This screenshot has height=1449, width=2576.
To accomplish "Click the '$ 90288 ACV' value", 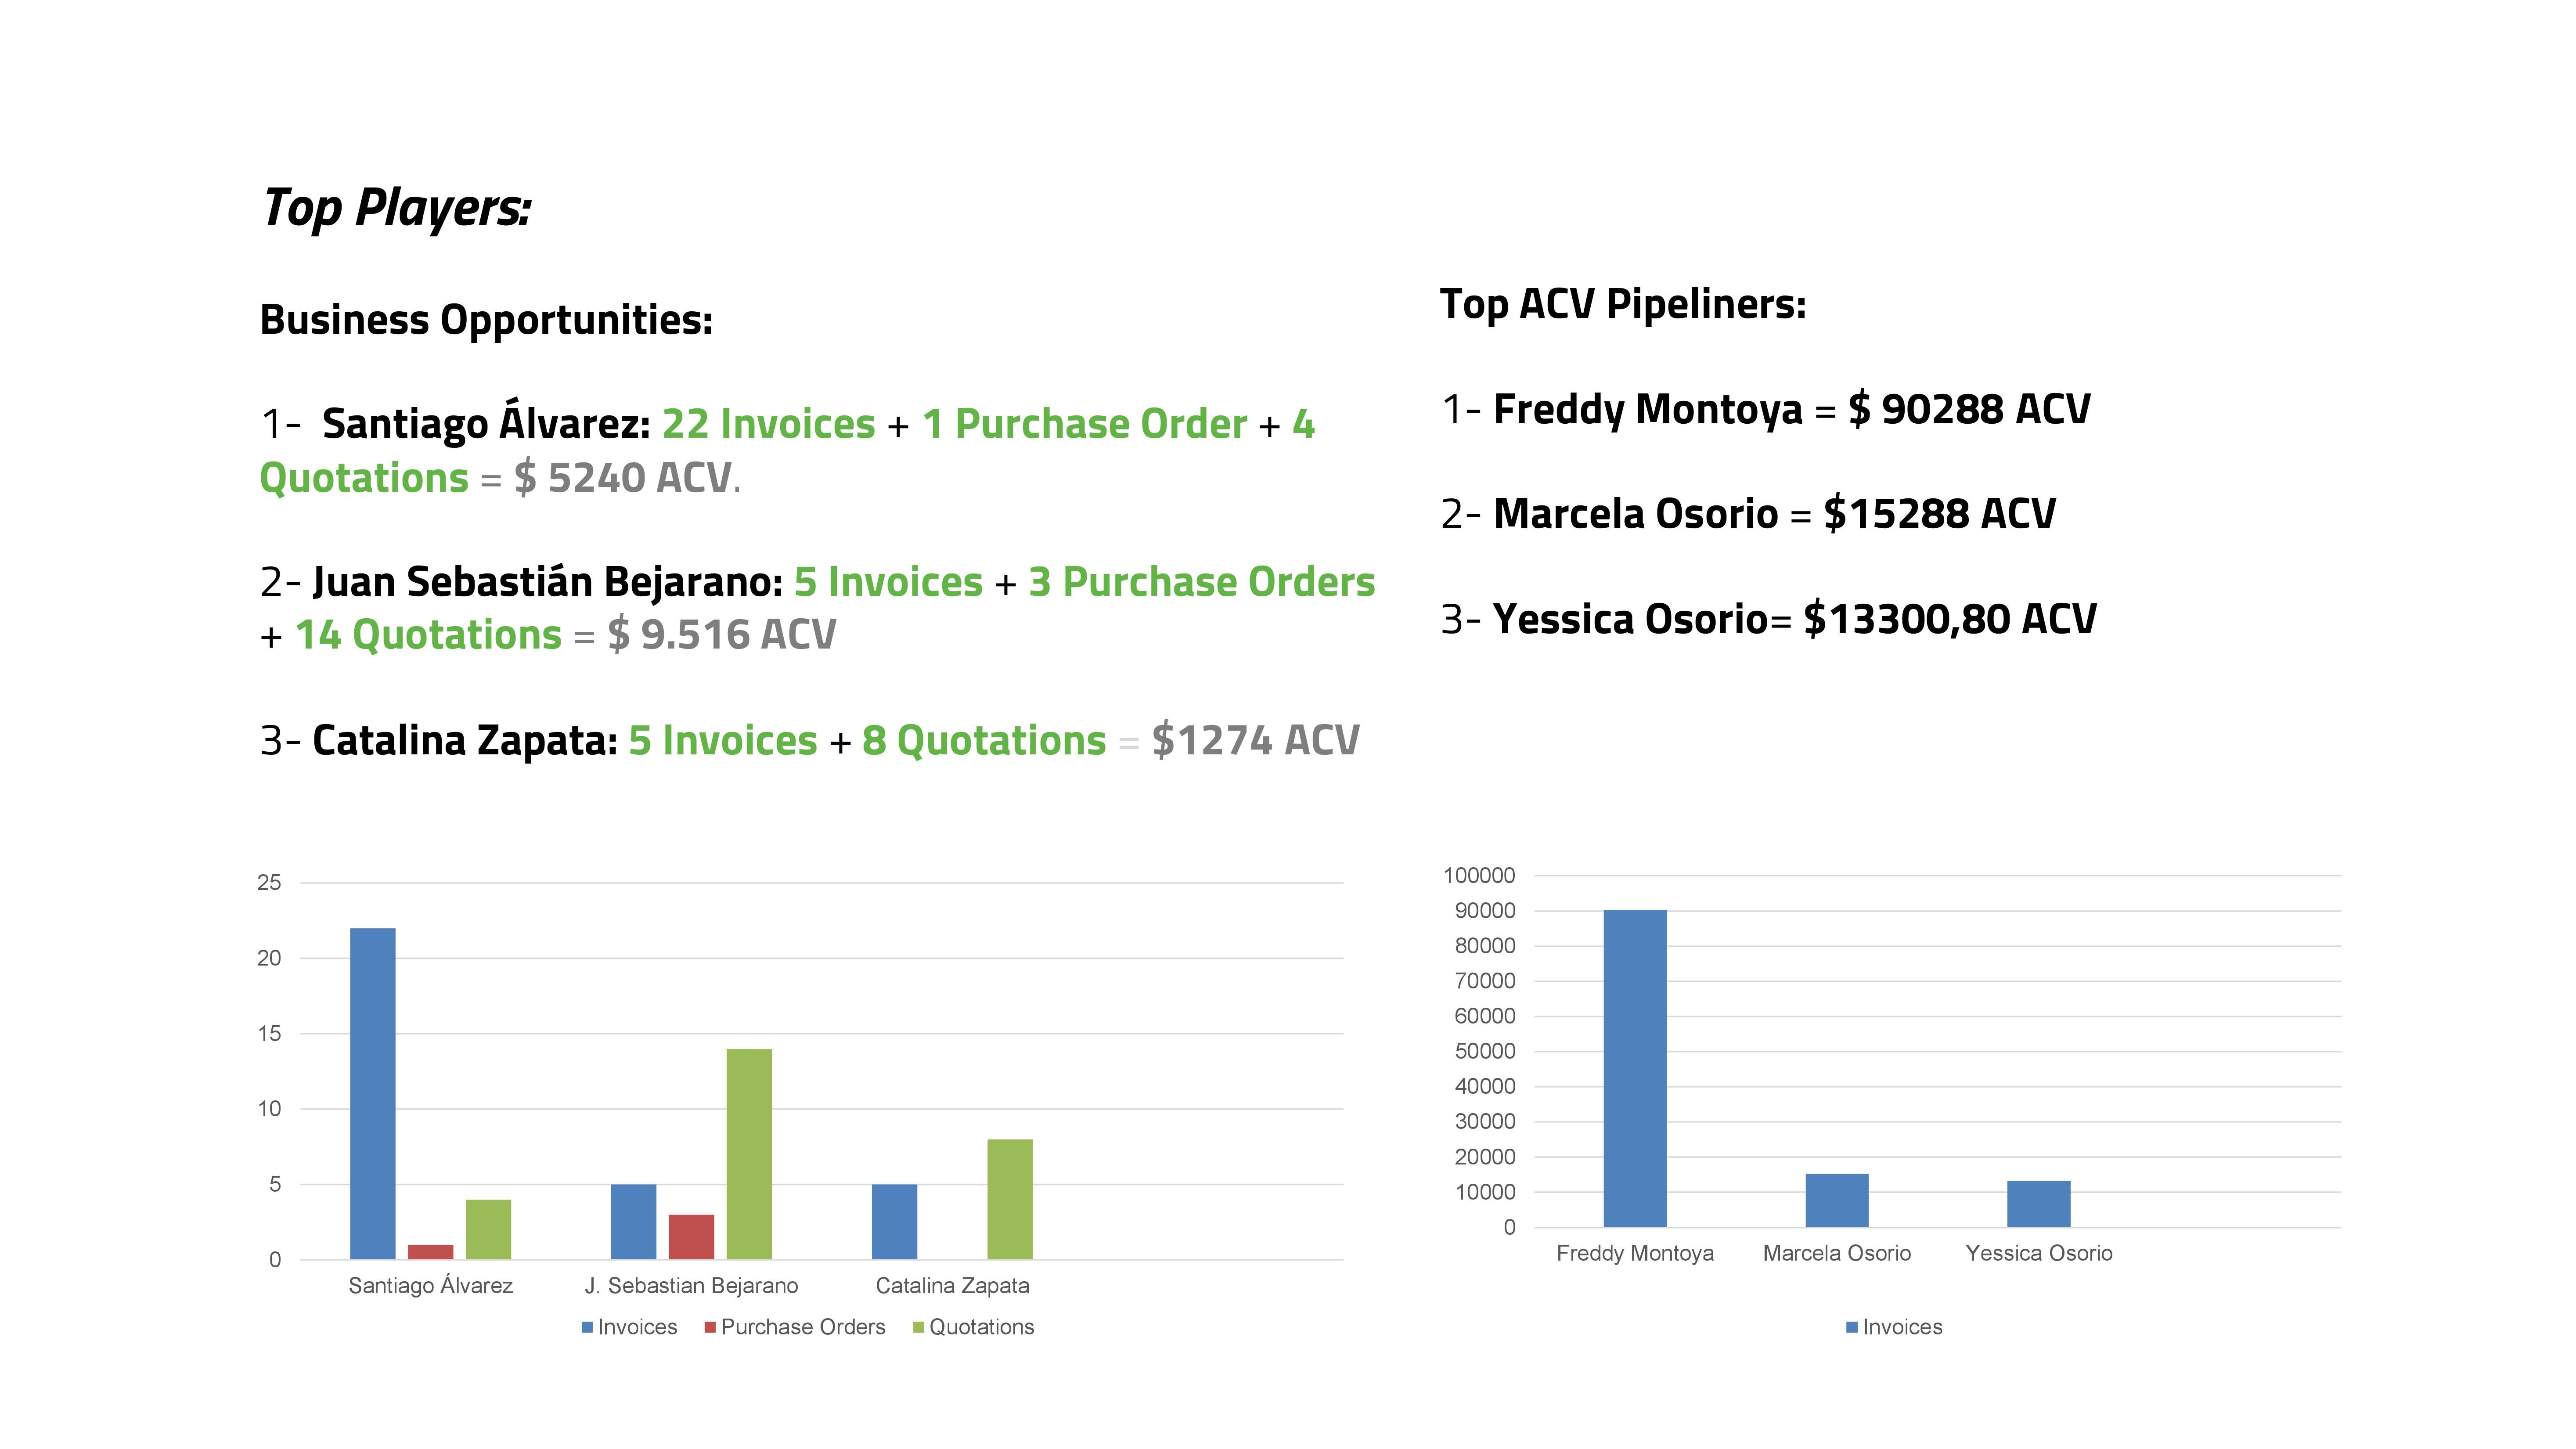I will point(1969,409).
